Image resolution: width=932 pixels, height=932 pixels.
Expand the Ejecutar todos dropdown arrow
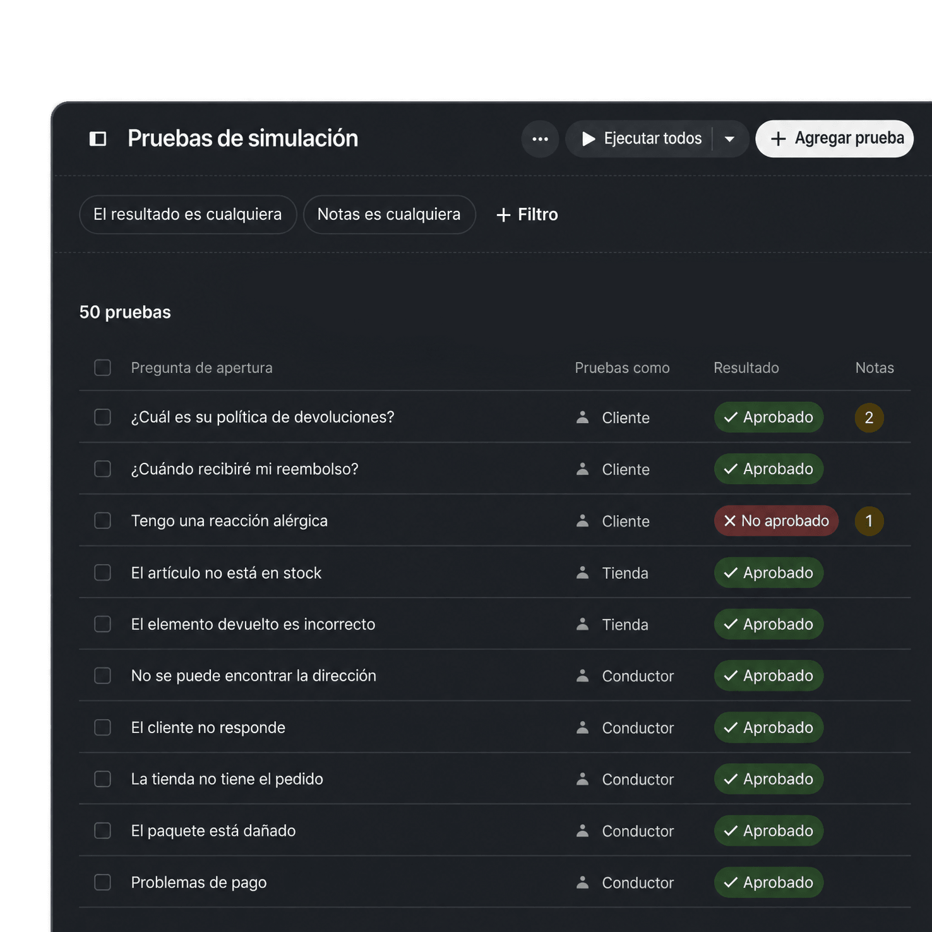pos(729,139)
